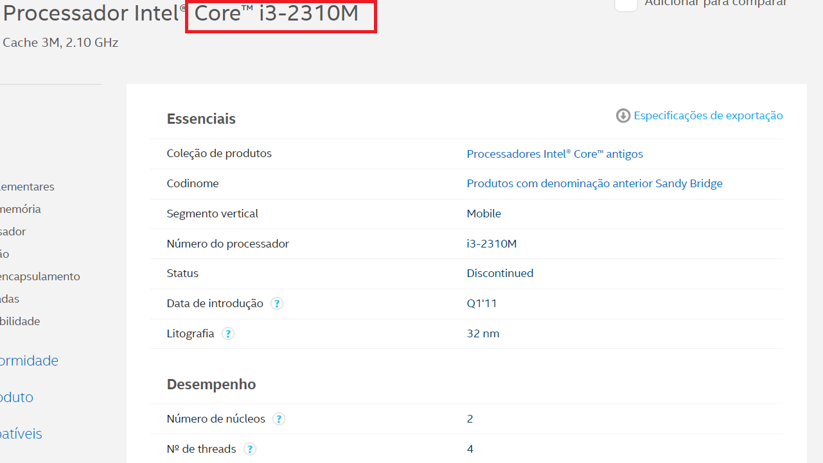823x463 pixels.
Task: Tick the Adicionar para comparar checkbox
Action: pos(626,4)
